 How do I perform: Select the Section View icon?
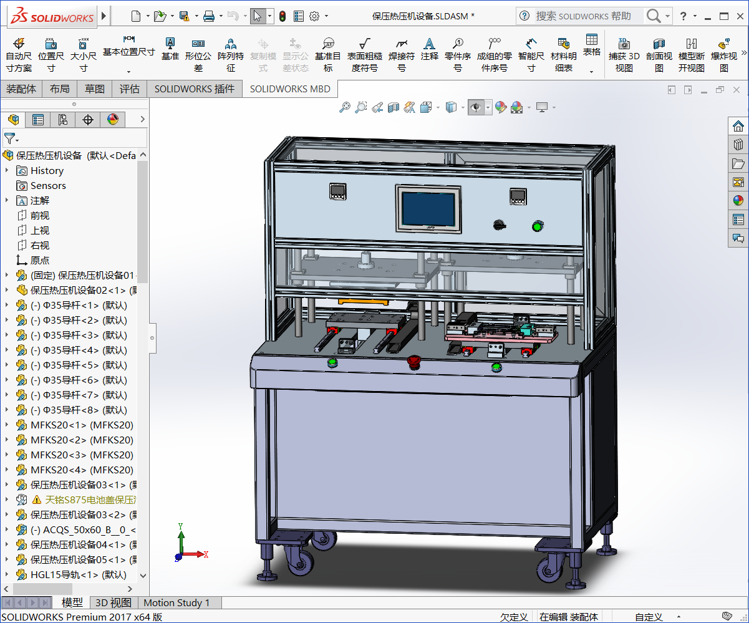[x=393, y=108]
